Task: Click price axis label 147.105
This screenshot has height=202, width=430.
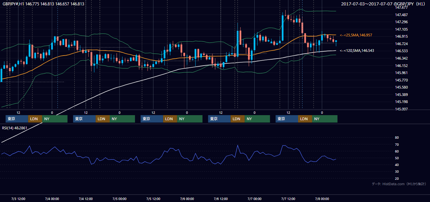Action: click(x=402, y=29)
